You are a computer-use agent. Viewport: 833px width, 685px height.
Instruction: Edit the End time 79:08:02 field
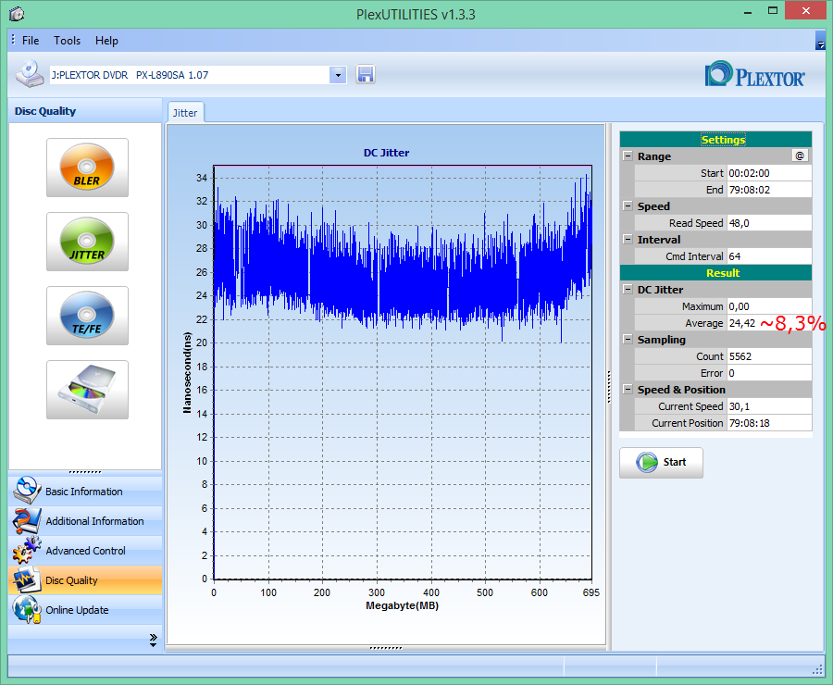[769, 190]
